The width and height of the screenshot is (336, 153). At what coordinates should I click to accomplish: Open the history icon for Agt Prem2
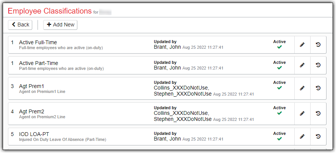click(x=318, y=113)
